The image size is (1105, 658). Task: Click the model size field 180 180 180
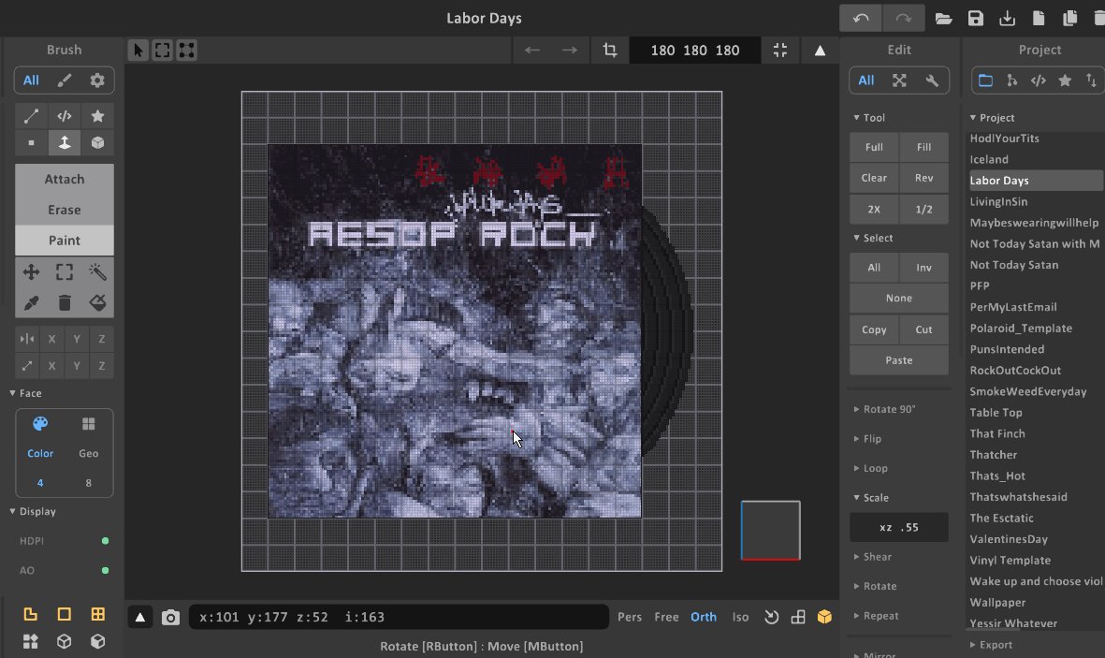tap(695, 50)
